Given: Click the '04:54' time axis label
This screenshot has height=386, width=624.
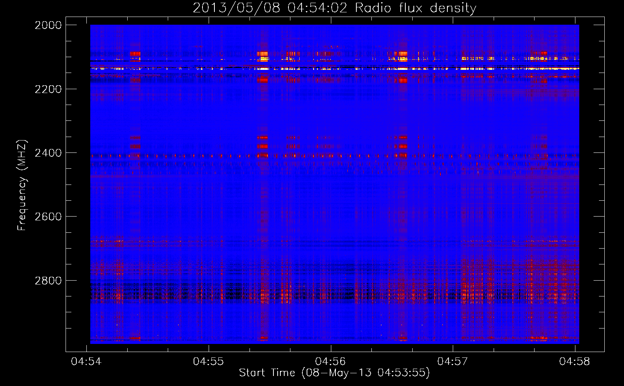Looking at the screenshot, I should [86, 362].
